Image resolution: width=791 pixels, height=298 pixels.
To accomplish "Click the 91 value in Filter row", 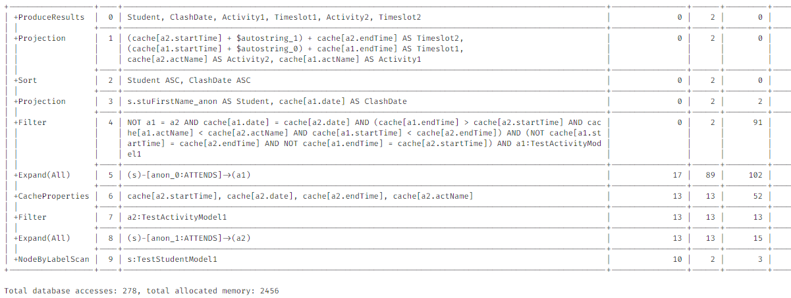I will tap(757, 122).
